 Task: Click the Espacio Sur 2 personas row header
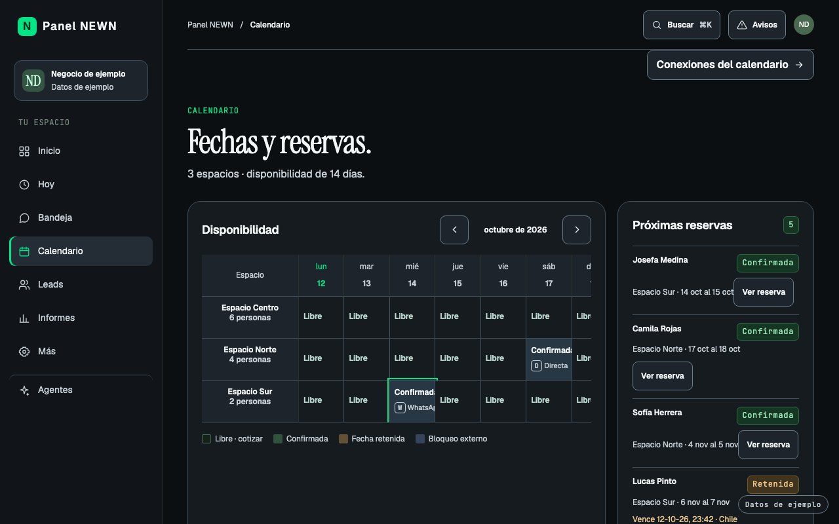click(x=250, y=401)
